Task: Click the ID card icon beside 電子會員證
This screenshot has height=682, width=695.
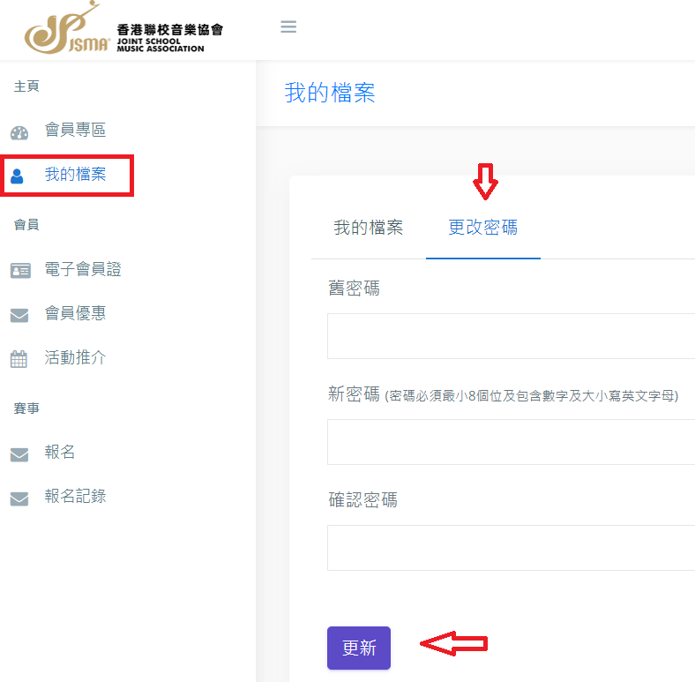Action: (x=20, y=270)
